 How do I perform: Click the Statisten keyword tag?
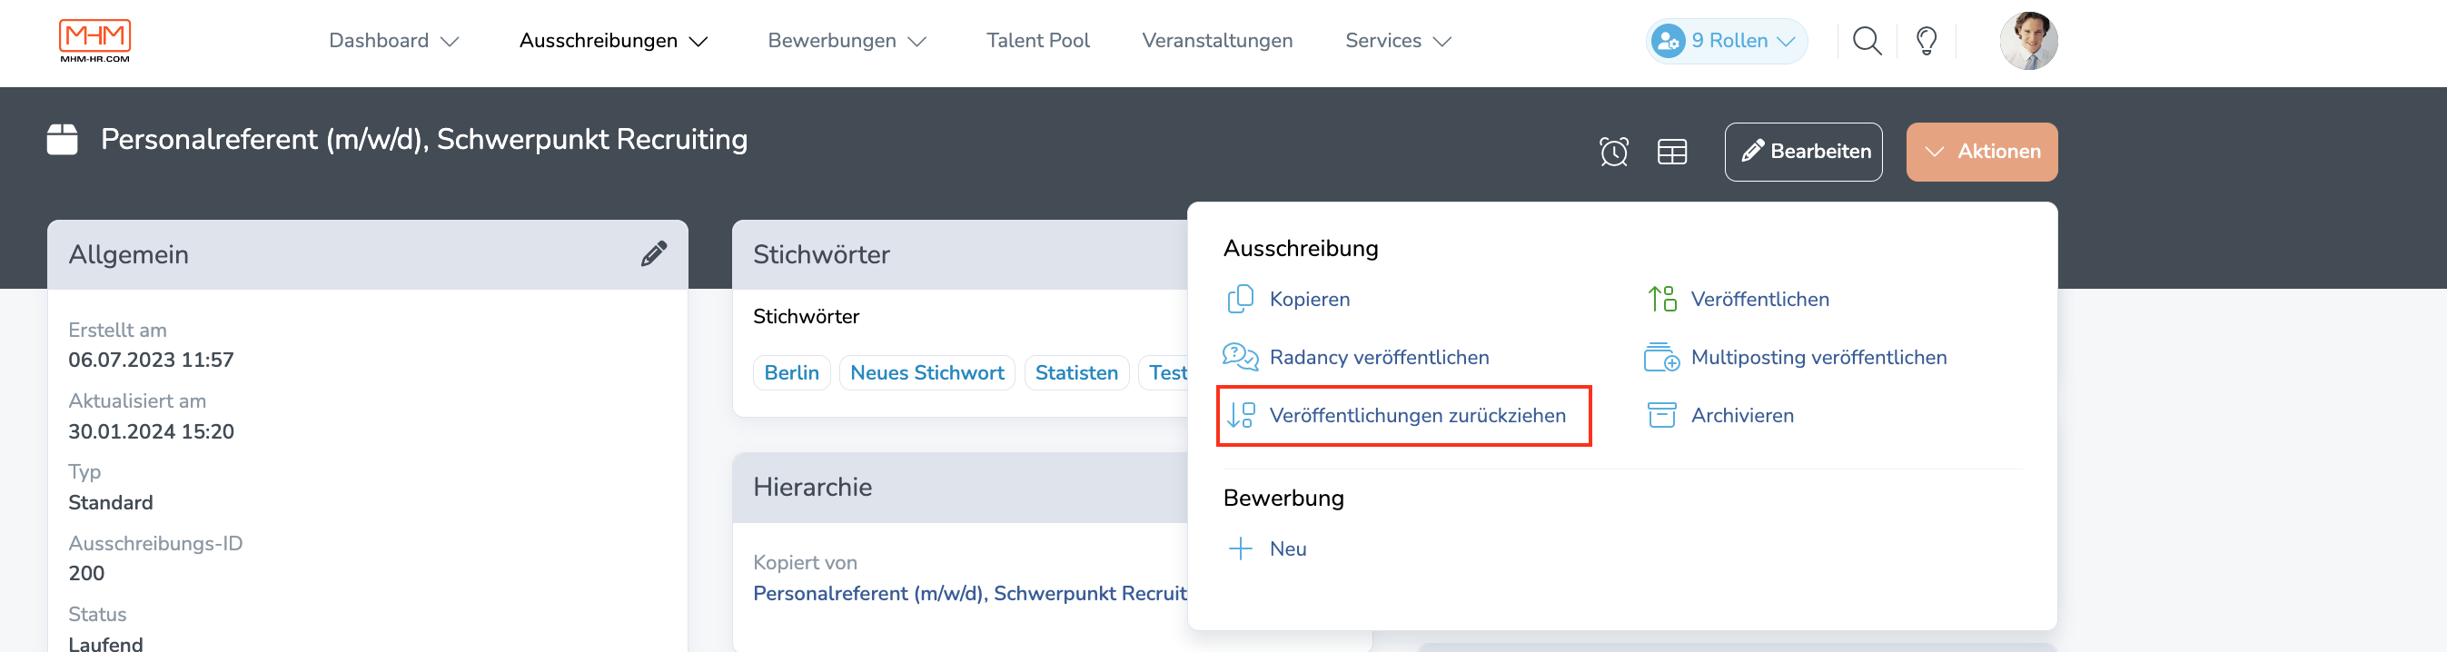(x=1075, y=373)
